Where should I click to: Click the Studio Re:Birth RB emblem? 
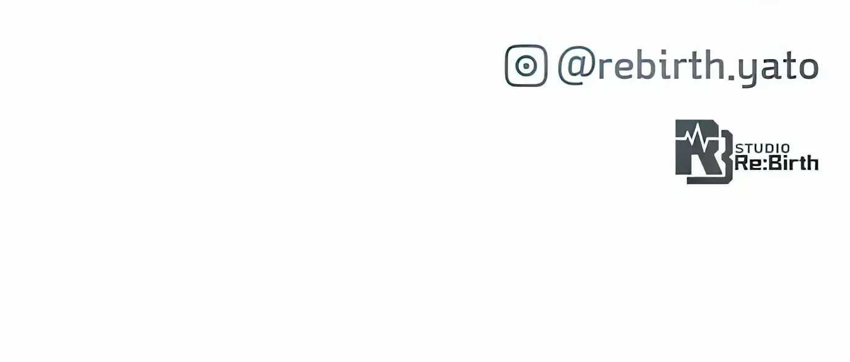click(x=705, y=151)
